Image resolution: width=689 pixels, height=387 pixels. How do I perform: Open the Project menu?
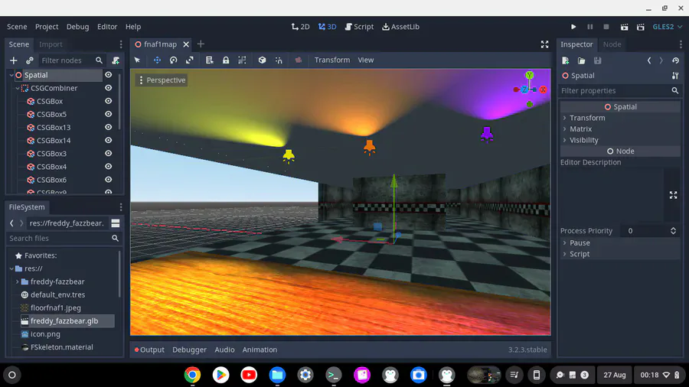[x=47, y=27]
